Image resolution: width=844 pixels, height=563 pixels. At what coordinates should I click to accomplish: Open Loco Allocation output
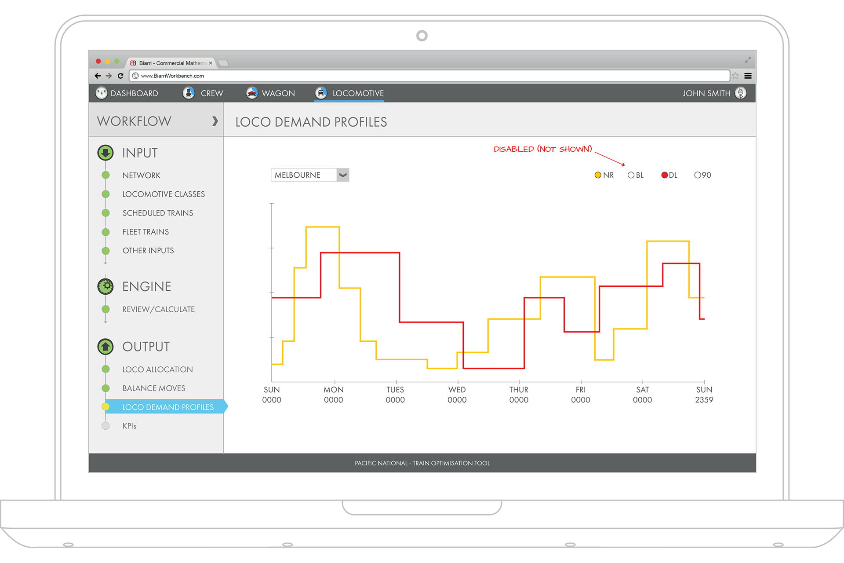pyautogui.click(x=158, y=370)
